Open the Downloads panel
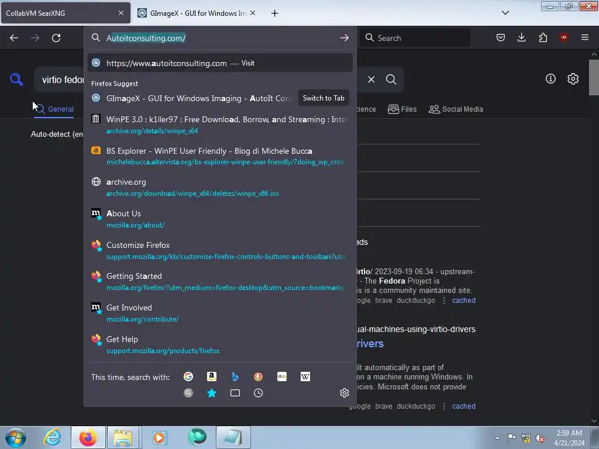 point(521,37)
